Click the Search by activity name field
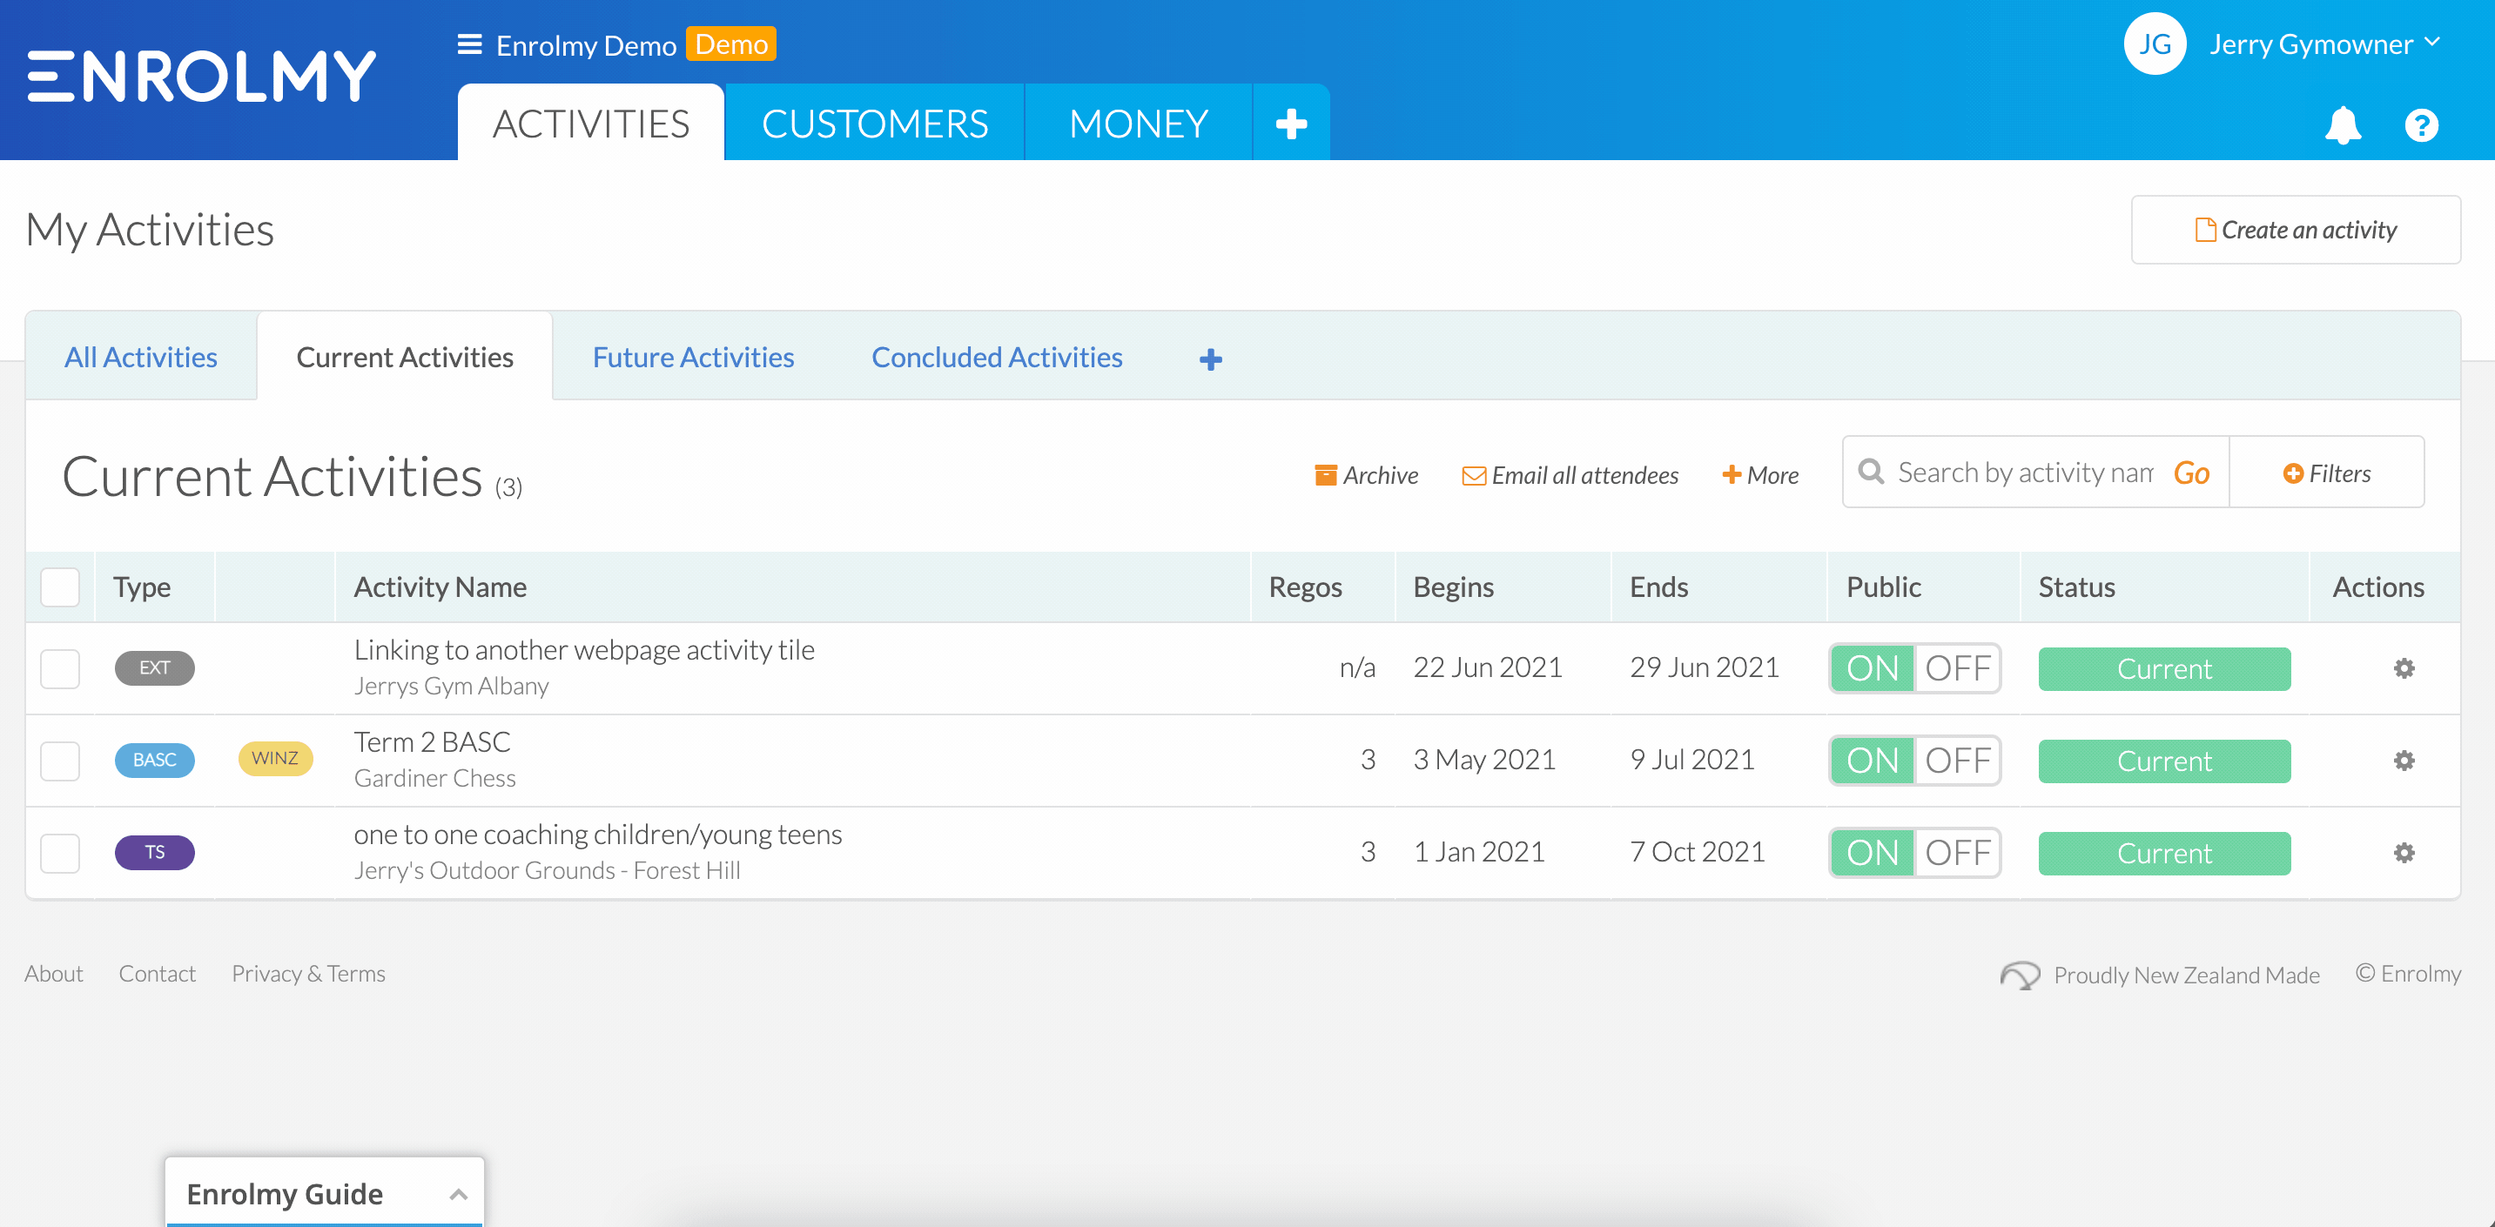Viewport: 2495px width, 1227px height. [2024, 473]
